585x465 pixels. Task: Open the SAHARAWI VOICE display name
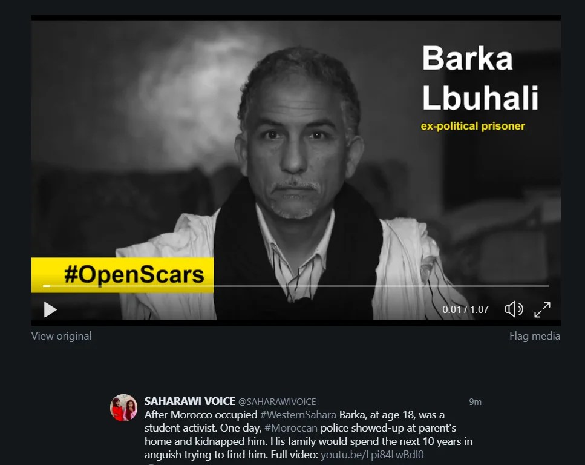pos(189,401)
